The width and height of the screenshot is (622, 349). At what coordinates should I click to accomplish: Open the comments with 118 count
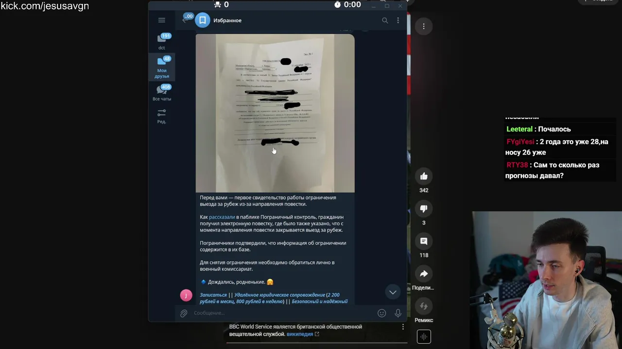pyautogui.click(x=424, y=241)
